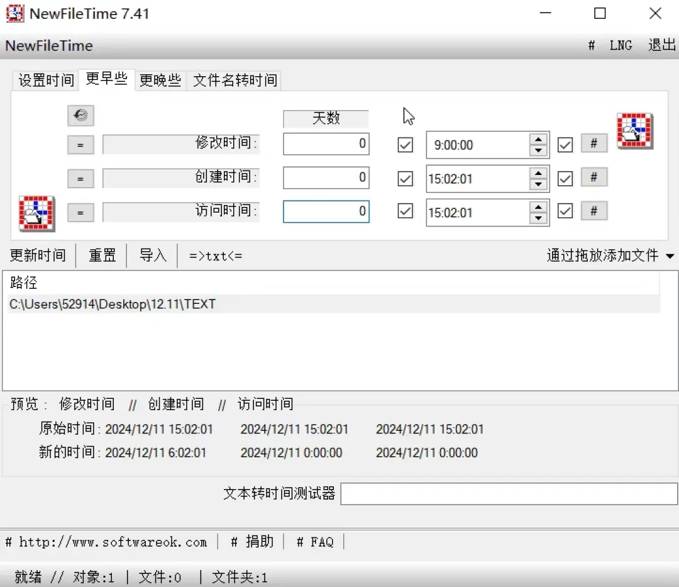The image size is (679, 587).
Task: Click the new modified time 2024/12/11 6:02:01
Action: click(155, 453)
